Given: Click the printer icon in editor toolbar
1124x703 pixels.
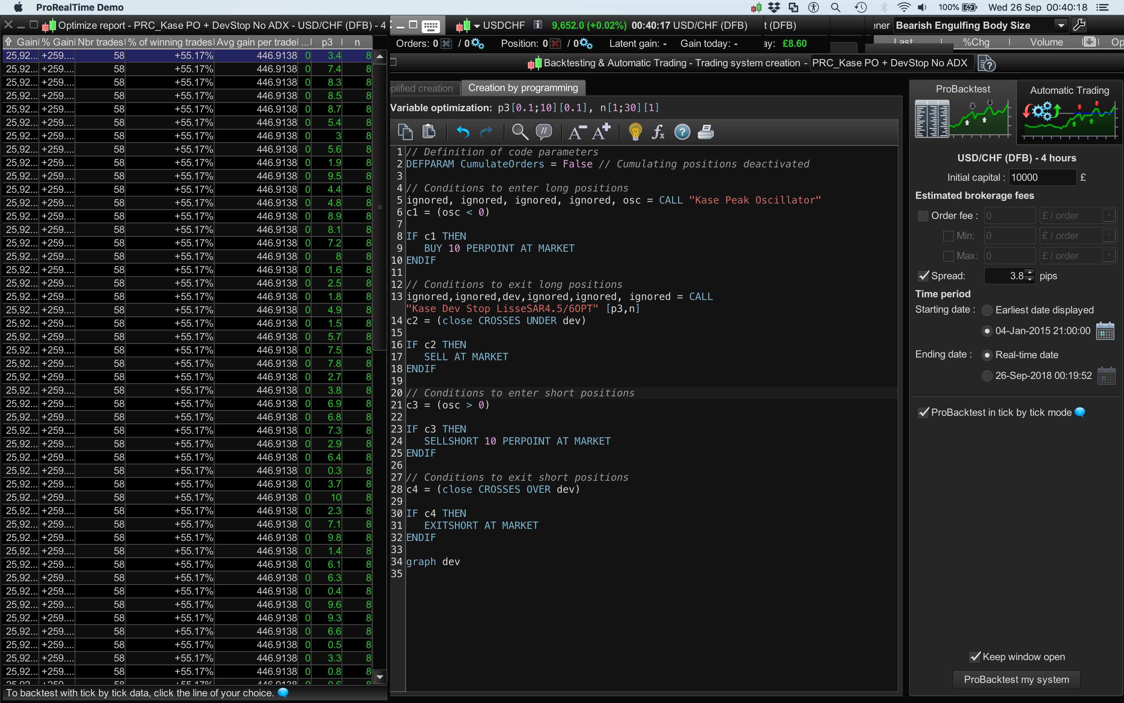Looking at the screenshot, I should tap(706, 132).
